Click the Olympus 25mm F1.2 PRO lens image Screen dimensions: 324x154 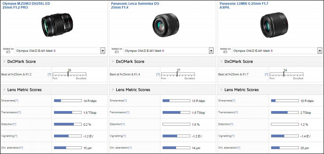[x=57, y=25]
